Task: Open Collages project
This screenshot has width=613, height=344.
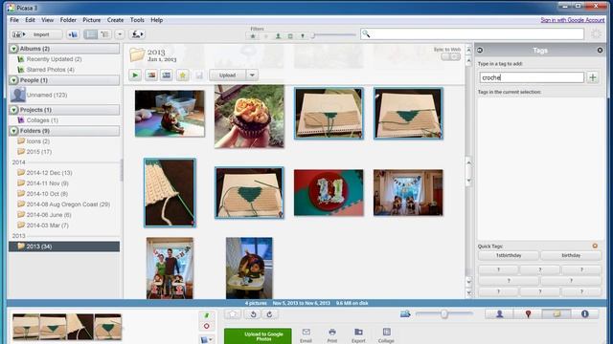Action: 42,120
